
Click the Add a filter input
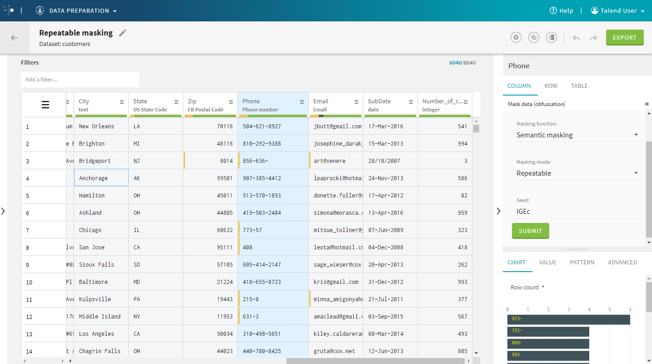[x=80, y=80]
